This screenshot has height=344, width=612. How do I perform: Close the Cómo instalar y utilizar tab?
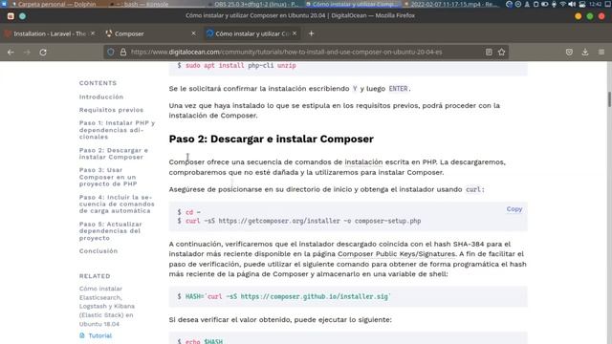pyautogui.click(x=295, y=33)
